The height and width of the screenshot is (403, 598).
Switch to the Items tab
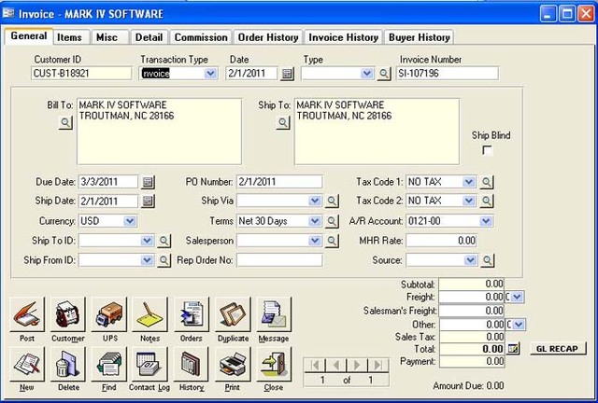click(69, 37)
